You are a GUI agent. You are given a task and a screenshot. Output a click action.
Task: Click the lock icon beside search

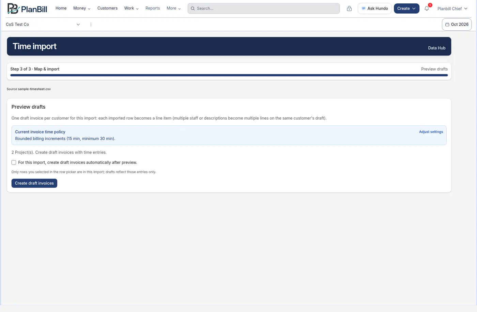coord(349,9)
